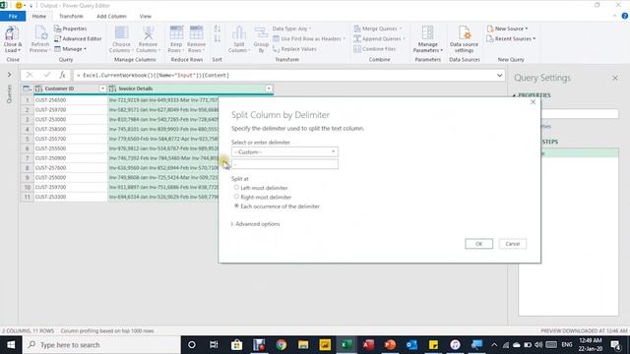Click Use First Row as Headers
The height and width of the screenshot is (354, 630).
point(308,39)
